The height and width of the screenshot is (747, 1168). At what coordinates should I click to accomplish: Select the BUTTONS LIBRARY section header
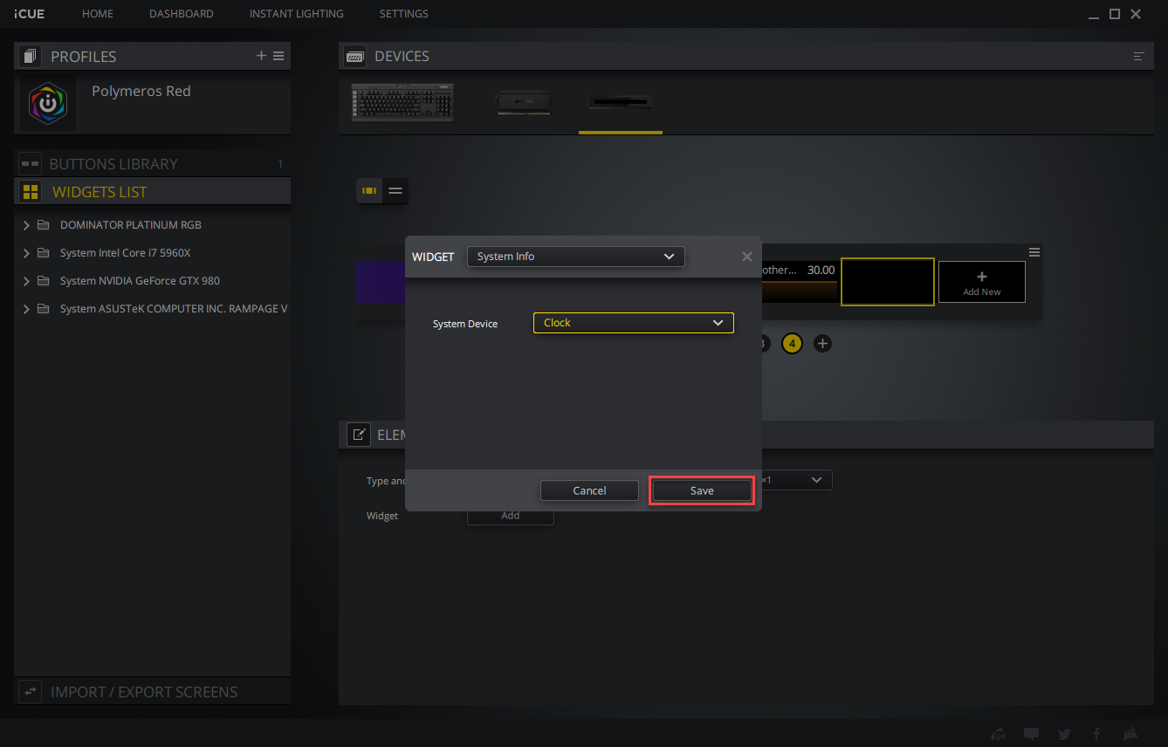point(152,164)
